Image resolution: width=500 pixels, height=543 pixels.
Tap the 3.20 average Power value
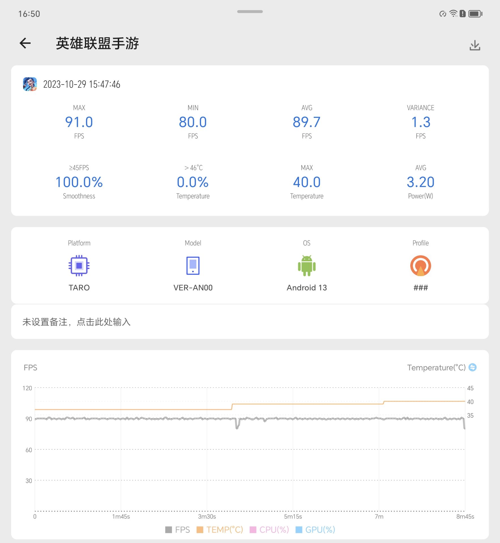pyautogui.click(x=420, y=182)
